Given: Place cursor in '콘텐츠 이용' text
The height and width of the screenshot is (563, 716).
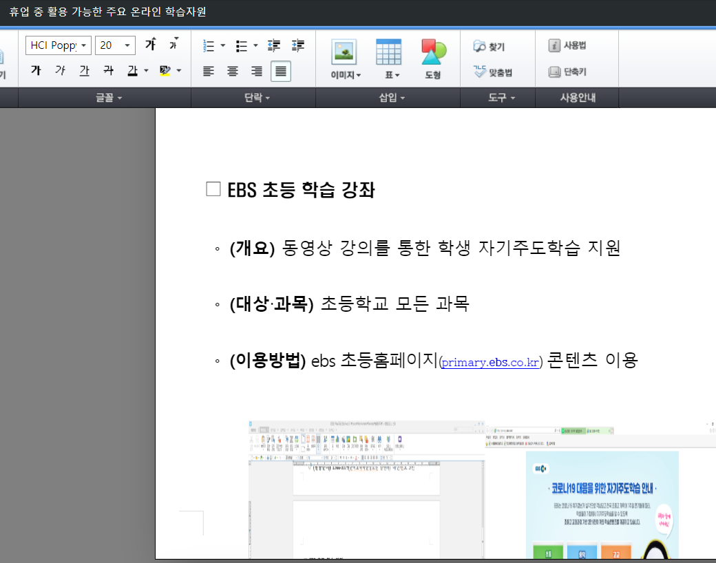Looking at the screenshot, I should point(592,360).
